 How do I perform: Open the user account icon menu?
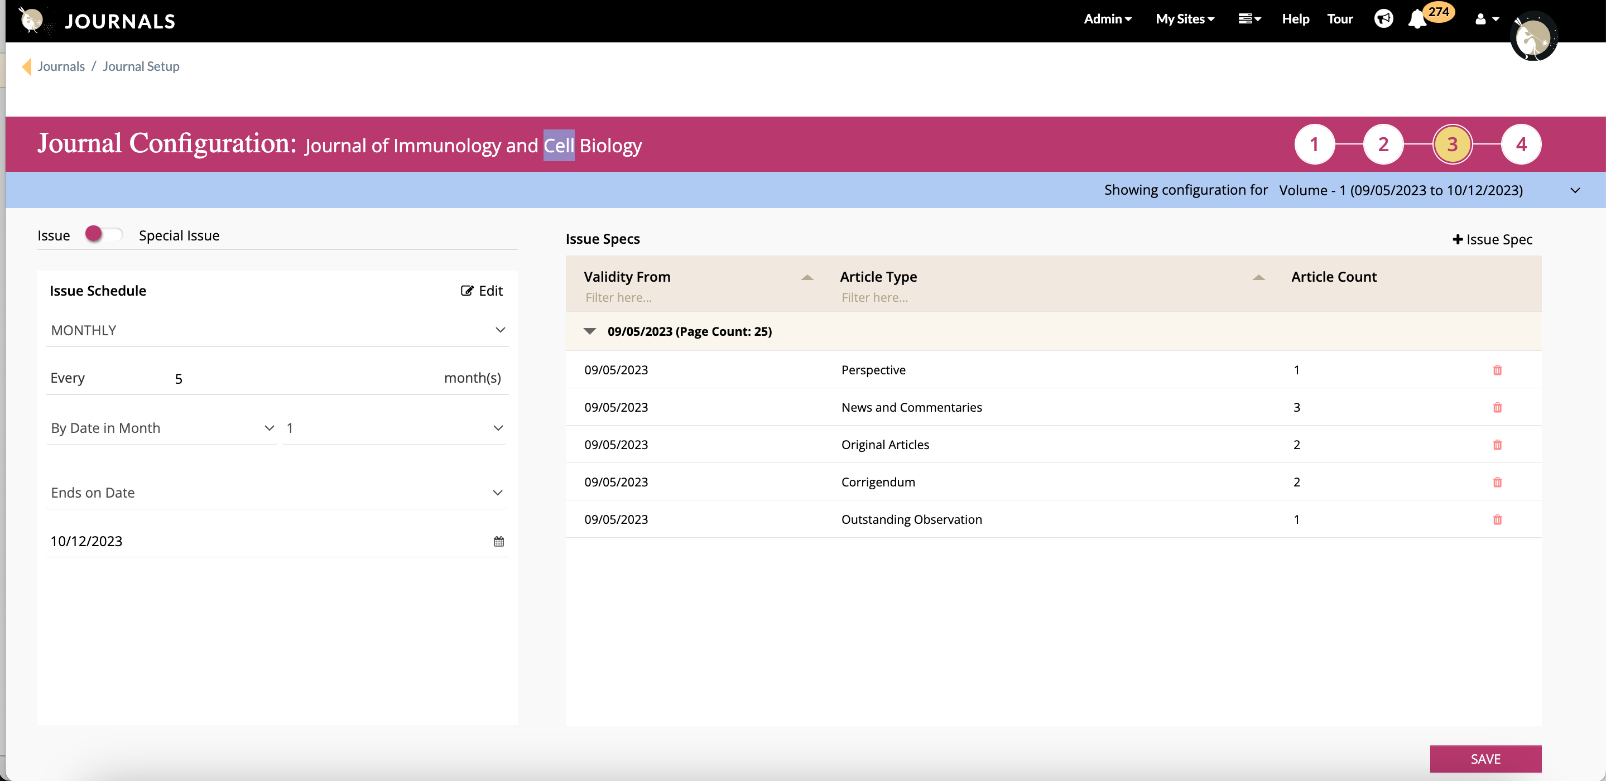pyautogui.click(x=1486, y=20)
